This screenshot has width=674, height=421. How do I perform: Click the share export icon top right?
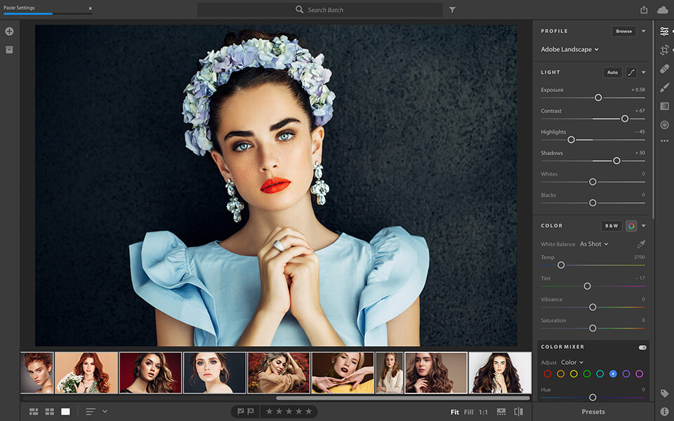pos(645,10)
